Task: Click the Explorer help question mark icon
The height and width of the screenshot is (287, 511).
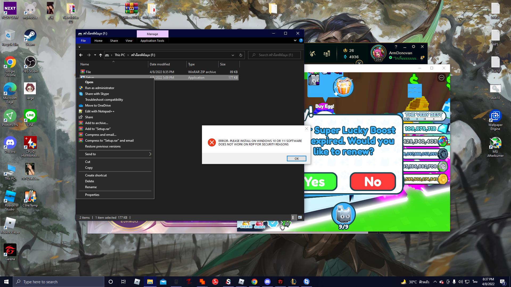Action: [301, 40]
